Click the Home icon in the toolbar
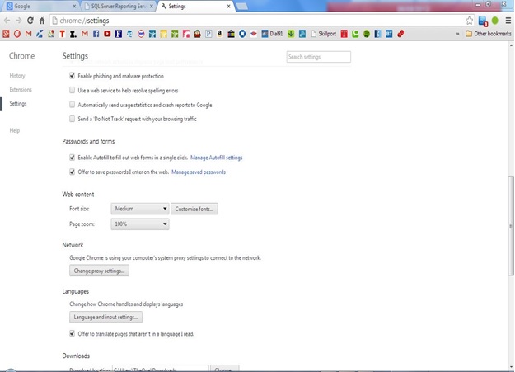This screenshot has height=372, width=515. point(42,20)
